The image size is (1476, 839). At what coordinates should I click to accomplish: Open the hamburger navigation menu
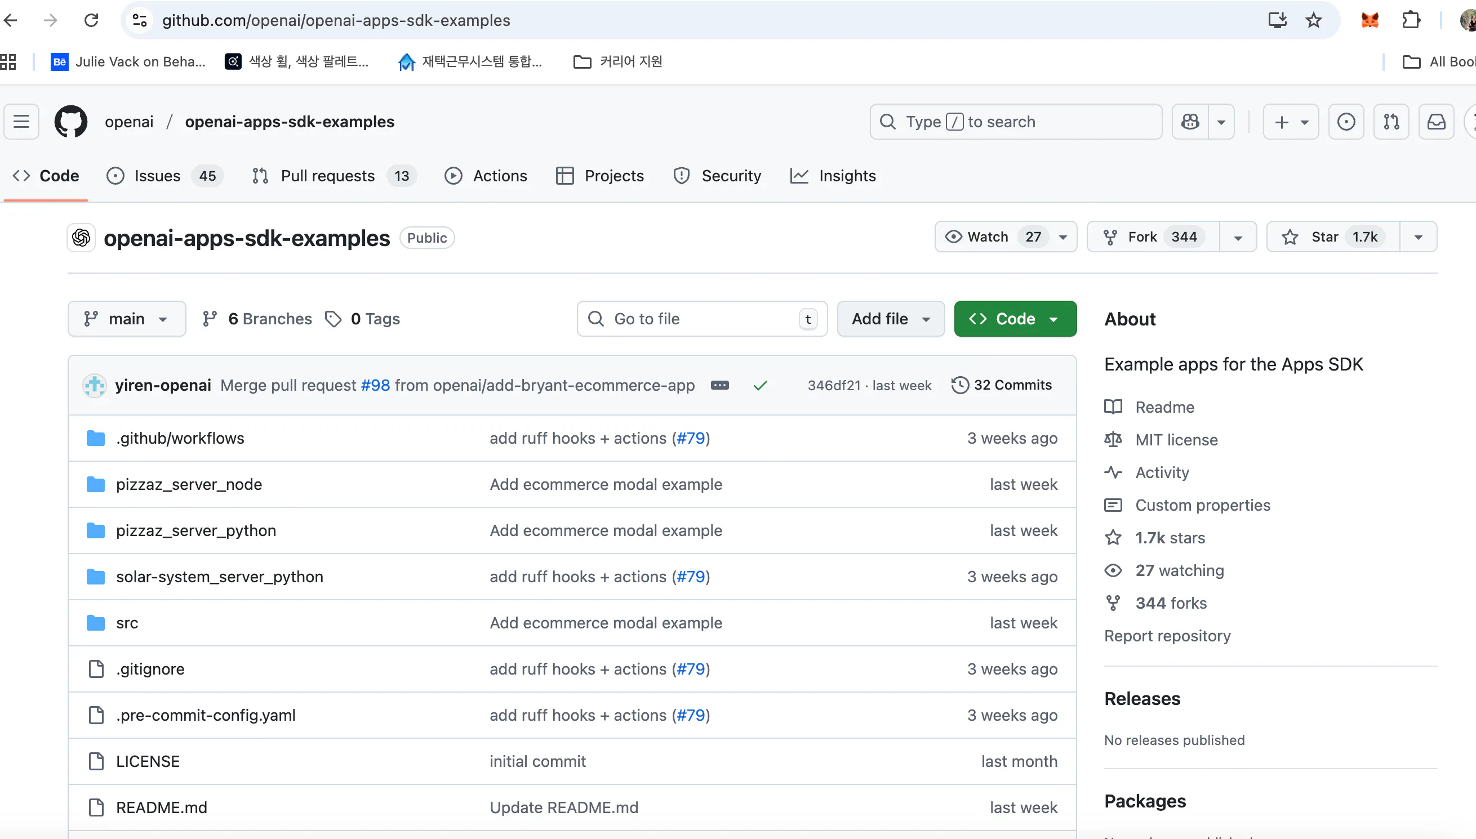coord(21,122)
